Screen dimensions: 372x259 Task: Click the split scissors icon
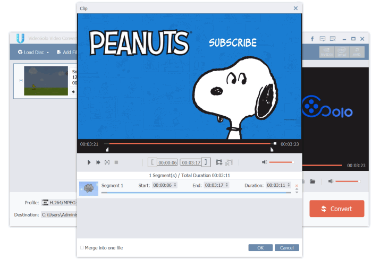229,162
